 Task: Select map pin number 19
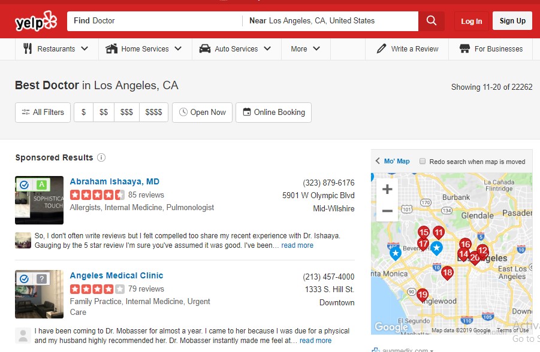point(423,295)
